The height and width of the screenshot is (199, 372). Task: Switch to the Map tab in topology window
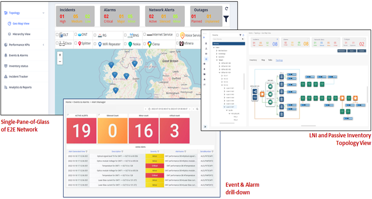click(263, 60)
